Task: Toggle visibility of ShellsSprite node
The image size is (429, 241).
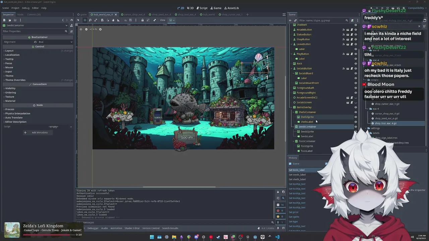Action: [x=356, y=117]
